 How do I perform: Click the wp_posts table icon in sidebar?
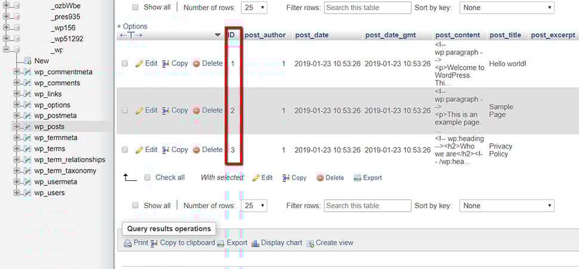pyautogui.click(x=27, y=126)
